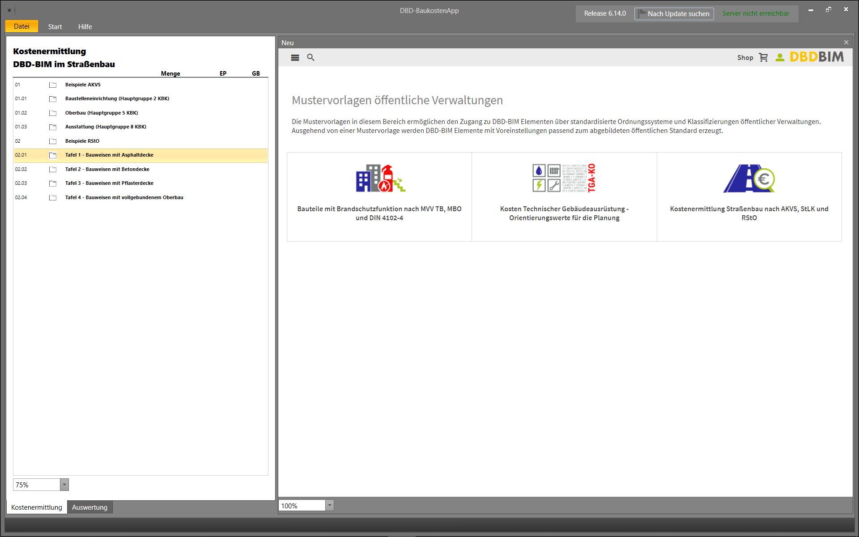Click the 100% zoom input field
This screenshot has width=859, height=537.
click(x=302, y=506)
